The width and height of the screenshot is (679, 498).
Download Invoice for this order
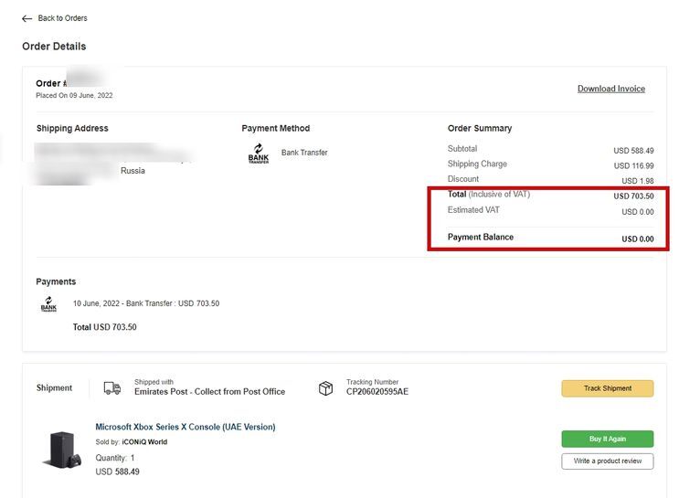(610, 89)
